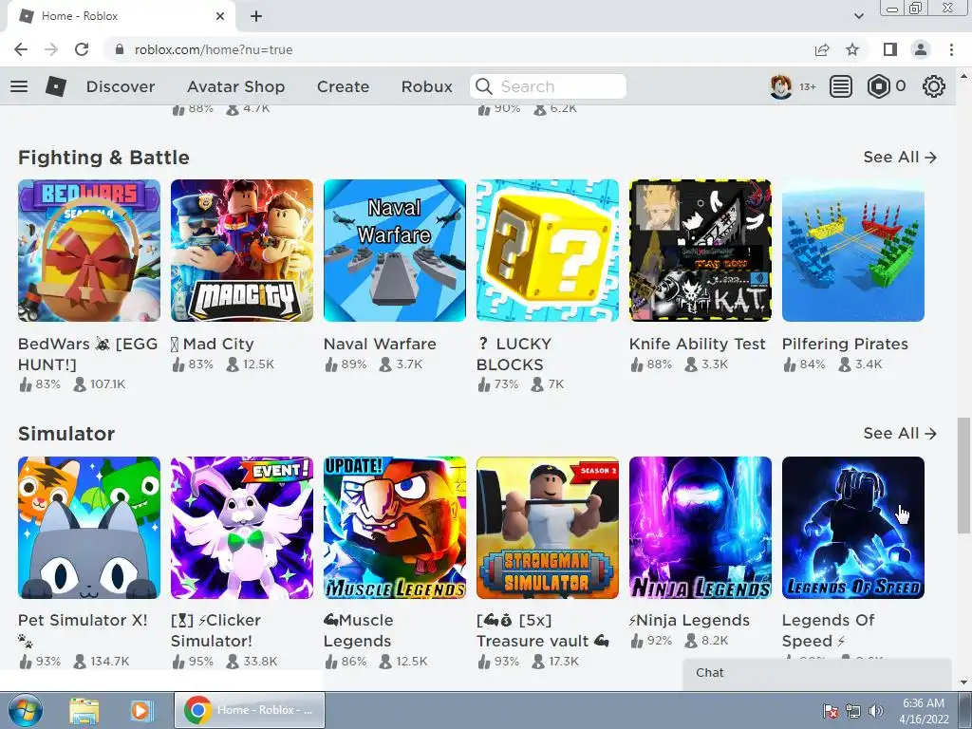Open Clicker Simulator game thumbnail
The width and height of the screenshot is (972, 729).
pos(242,528)
